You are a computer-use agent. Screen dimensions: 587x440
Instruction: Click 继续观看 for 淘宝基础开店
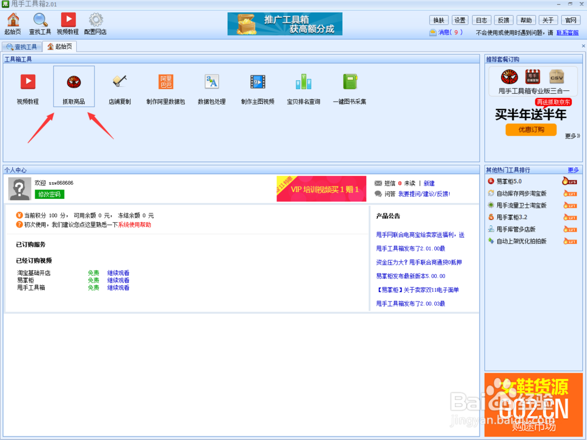tap(119, 273)
